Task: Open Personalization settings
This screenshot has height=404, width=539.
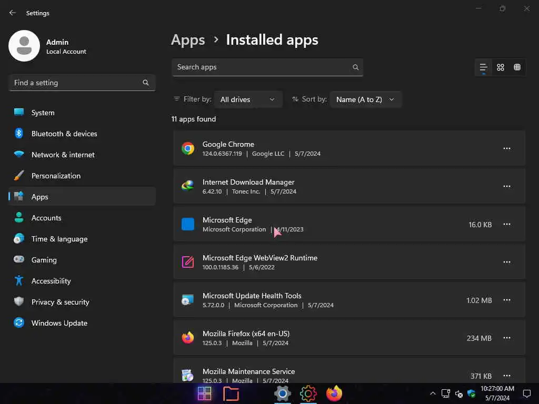Action: click(82, 176)
